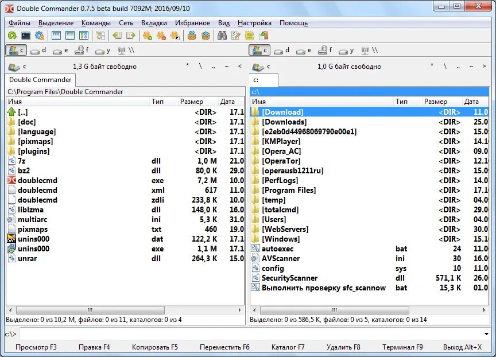Viewport: 496px width, 357px height.
Task: Click Копировать F5 button
Action: pos(154,347)
